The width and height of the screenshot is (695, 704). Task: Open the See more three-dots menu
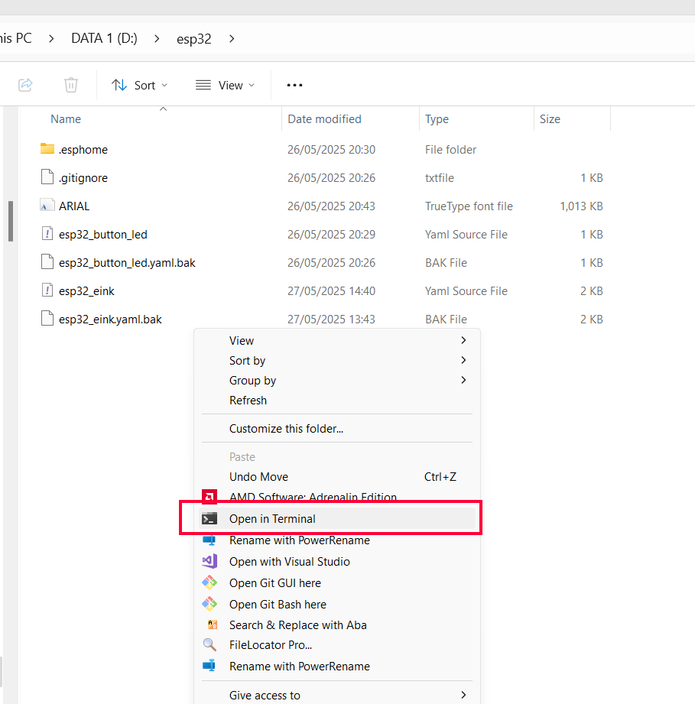[x=294, y=85]
